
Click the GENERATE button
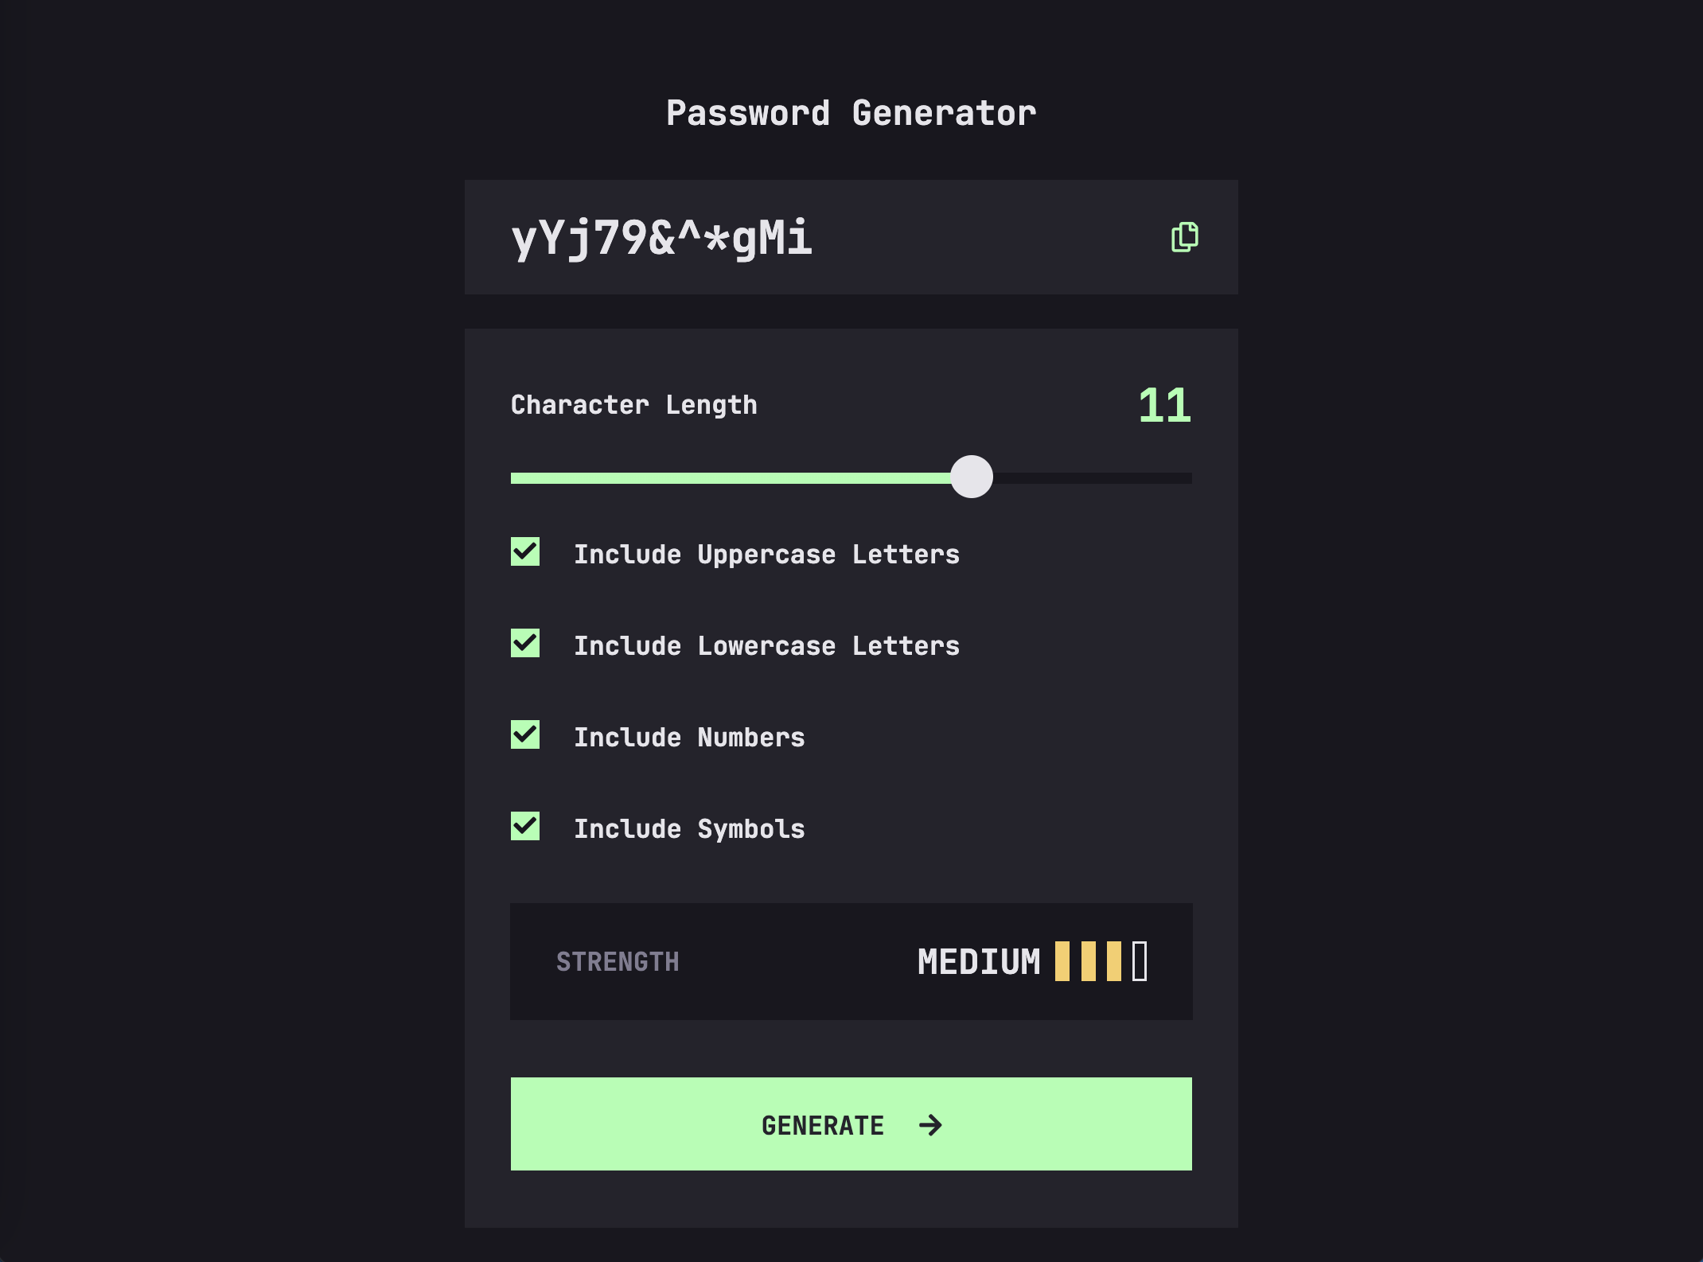point(851,1124)
